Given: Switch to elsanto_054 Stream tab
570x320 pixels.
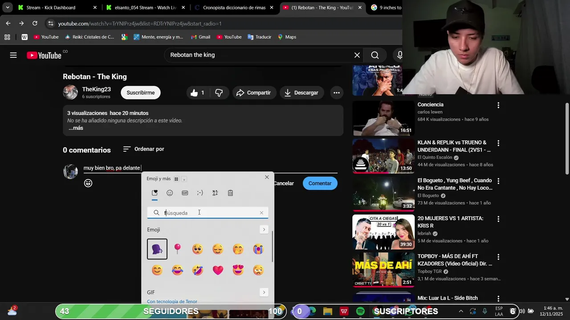Looking at the screenshot, I should click(145, 8).
